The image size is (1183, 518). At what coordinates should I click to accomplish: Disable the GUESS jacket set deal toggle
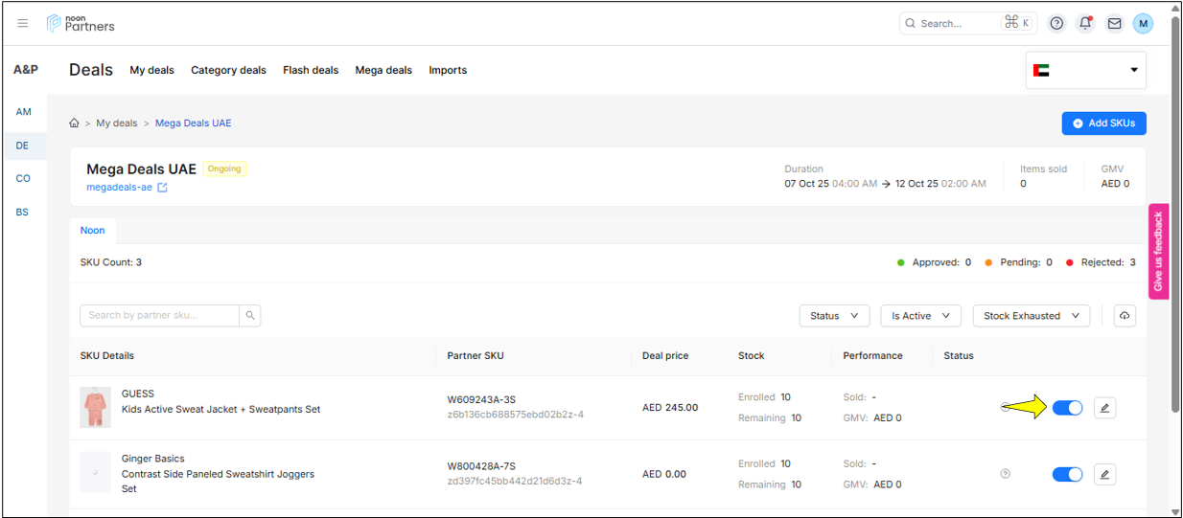(x=1067, y=409)
